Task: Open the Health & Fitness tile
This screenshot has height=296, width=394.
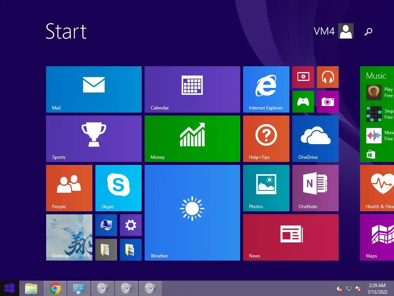Action: (x=377, y=188)
